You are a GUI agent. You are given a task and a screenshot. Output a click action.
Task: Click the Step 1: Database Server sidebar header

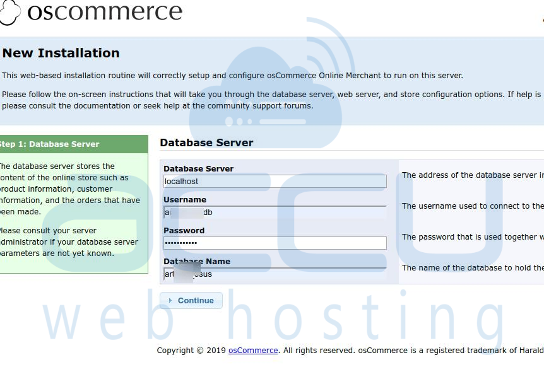point(50,144)
